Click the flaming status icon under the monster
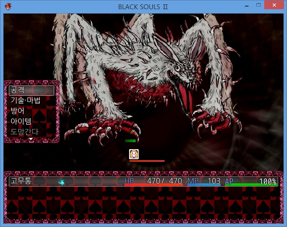 pyautogui.click(x=134, y=154)
